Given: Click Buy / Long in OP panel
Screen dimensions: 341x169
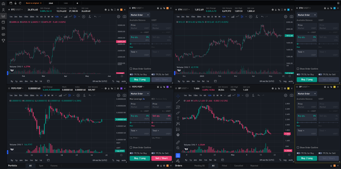Looking at the screenshot, I should (307, 158).
